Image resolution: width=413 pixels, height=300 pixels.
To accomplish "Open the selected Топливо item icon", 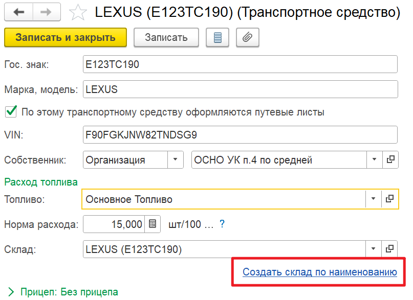I will [x=390, y=199].
